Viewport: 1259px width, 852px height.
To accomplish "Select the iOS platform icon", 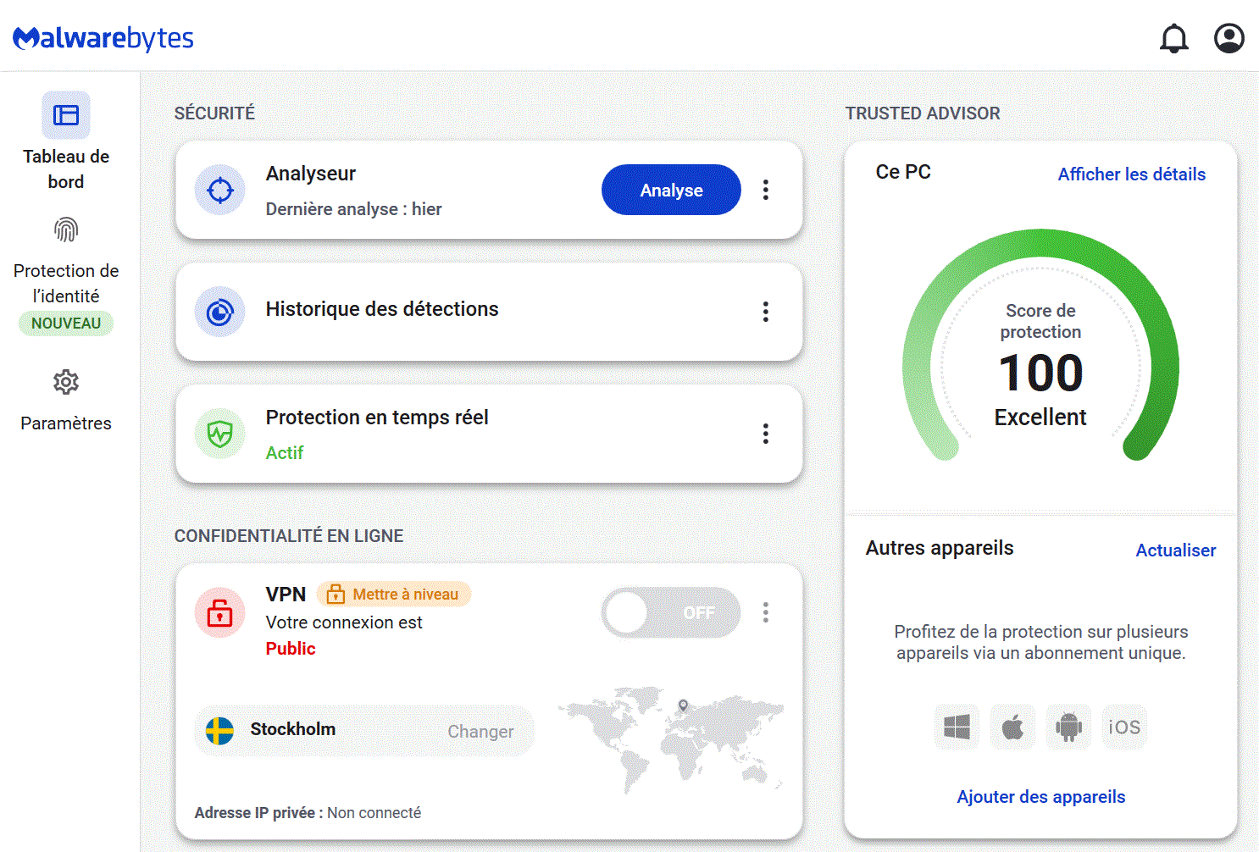I will tap(1124, 727).
